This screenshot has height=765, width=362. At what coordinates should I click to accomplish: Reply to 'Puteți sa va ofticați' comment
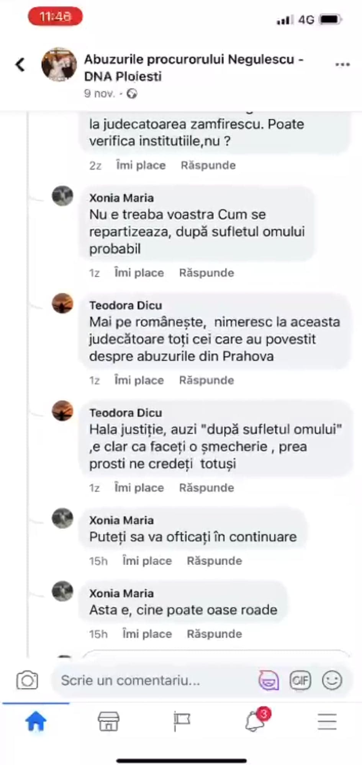214,561
